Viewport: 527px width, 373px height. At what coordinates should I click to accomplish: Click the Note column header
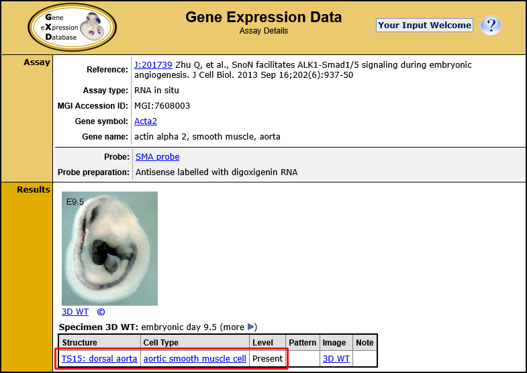point(365,343)
